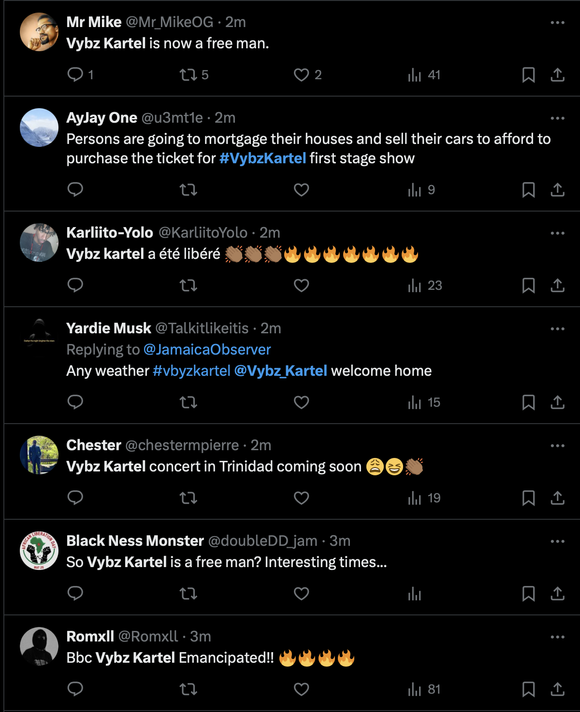Like Chester's Trinidad concert tweet
Image resolution: width=580 pixels, height=712 pixels.
[301, 498]
